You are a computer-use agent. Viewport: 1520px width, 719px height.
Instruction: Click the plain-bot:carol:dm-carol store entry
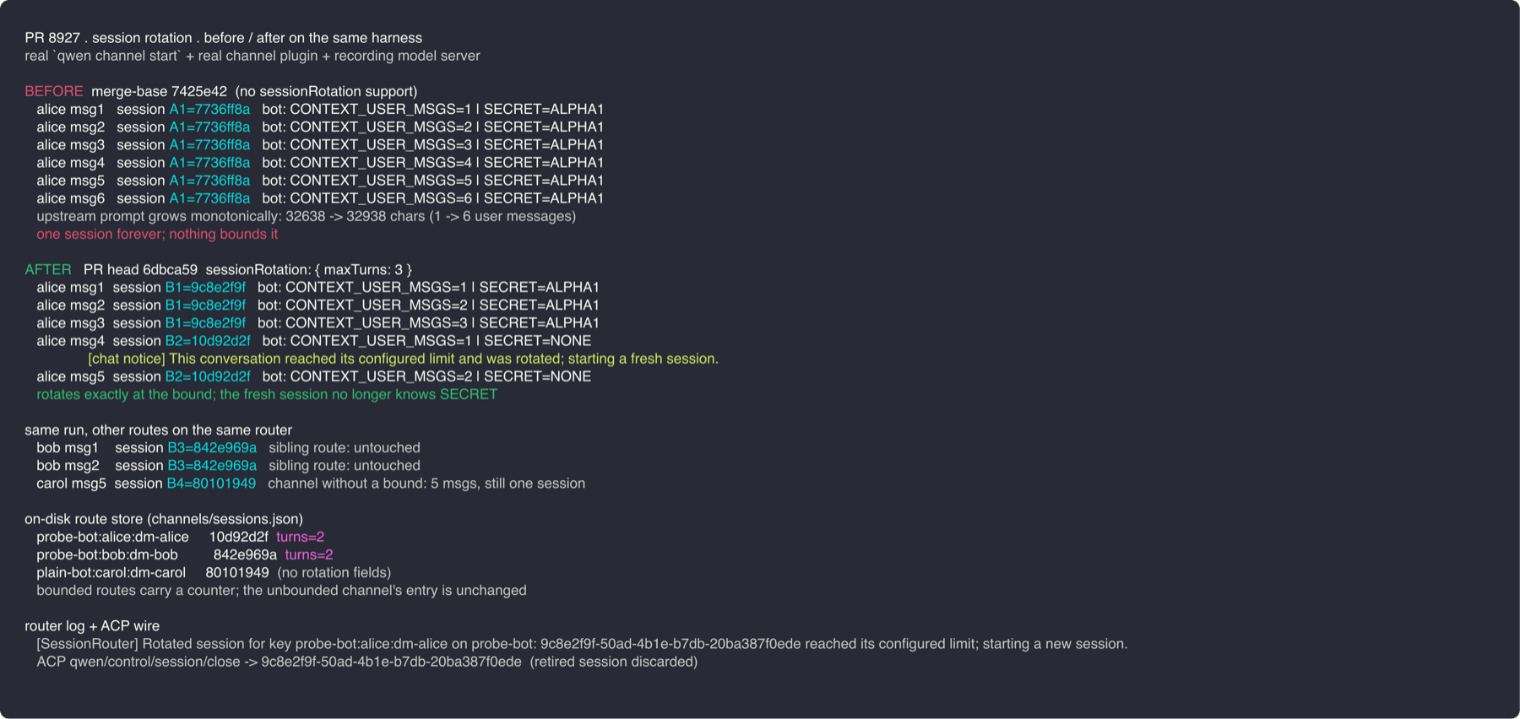[111, 572]
